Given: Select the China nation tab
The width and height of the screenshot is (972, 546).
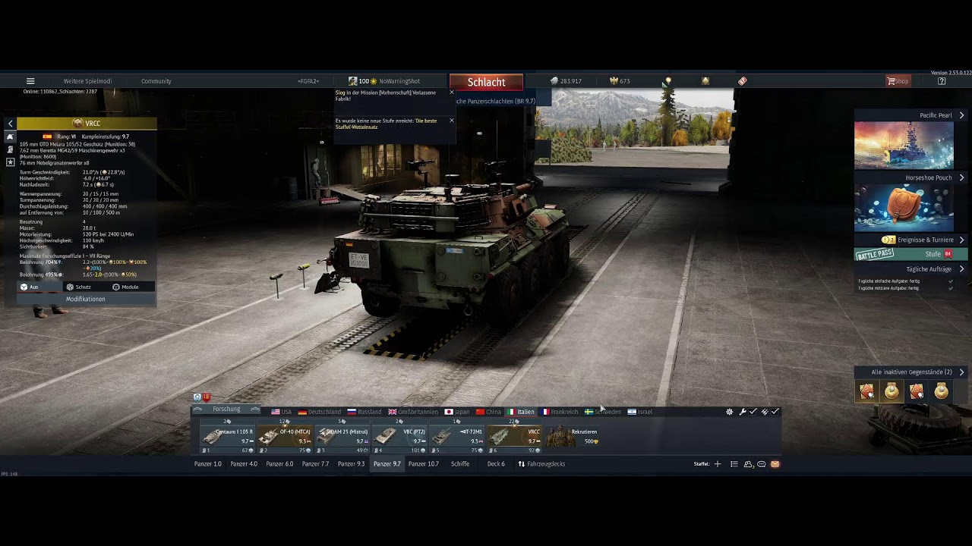Looking at the screenshot, I should (x=489, y=412).
